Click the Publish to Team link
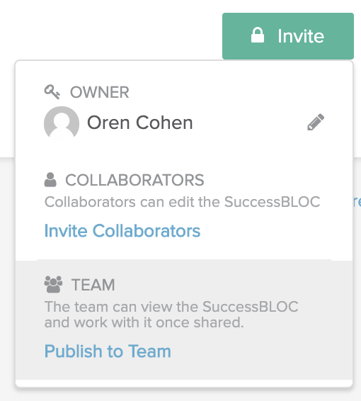The width and height of the screenshot is (361, 401). [x=108, y=351]
